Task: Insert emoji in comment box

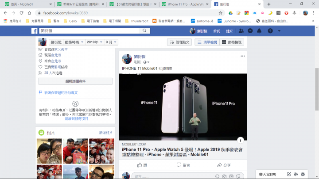Action: pyautogui.click(x=217, y=176)
